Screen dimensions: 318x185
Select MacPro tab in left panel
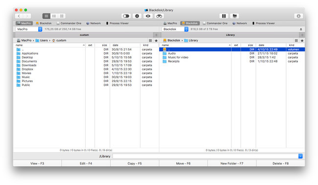point(24,23)
